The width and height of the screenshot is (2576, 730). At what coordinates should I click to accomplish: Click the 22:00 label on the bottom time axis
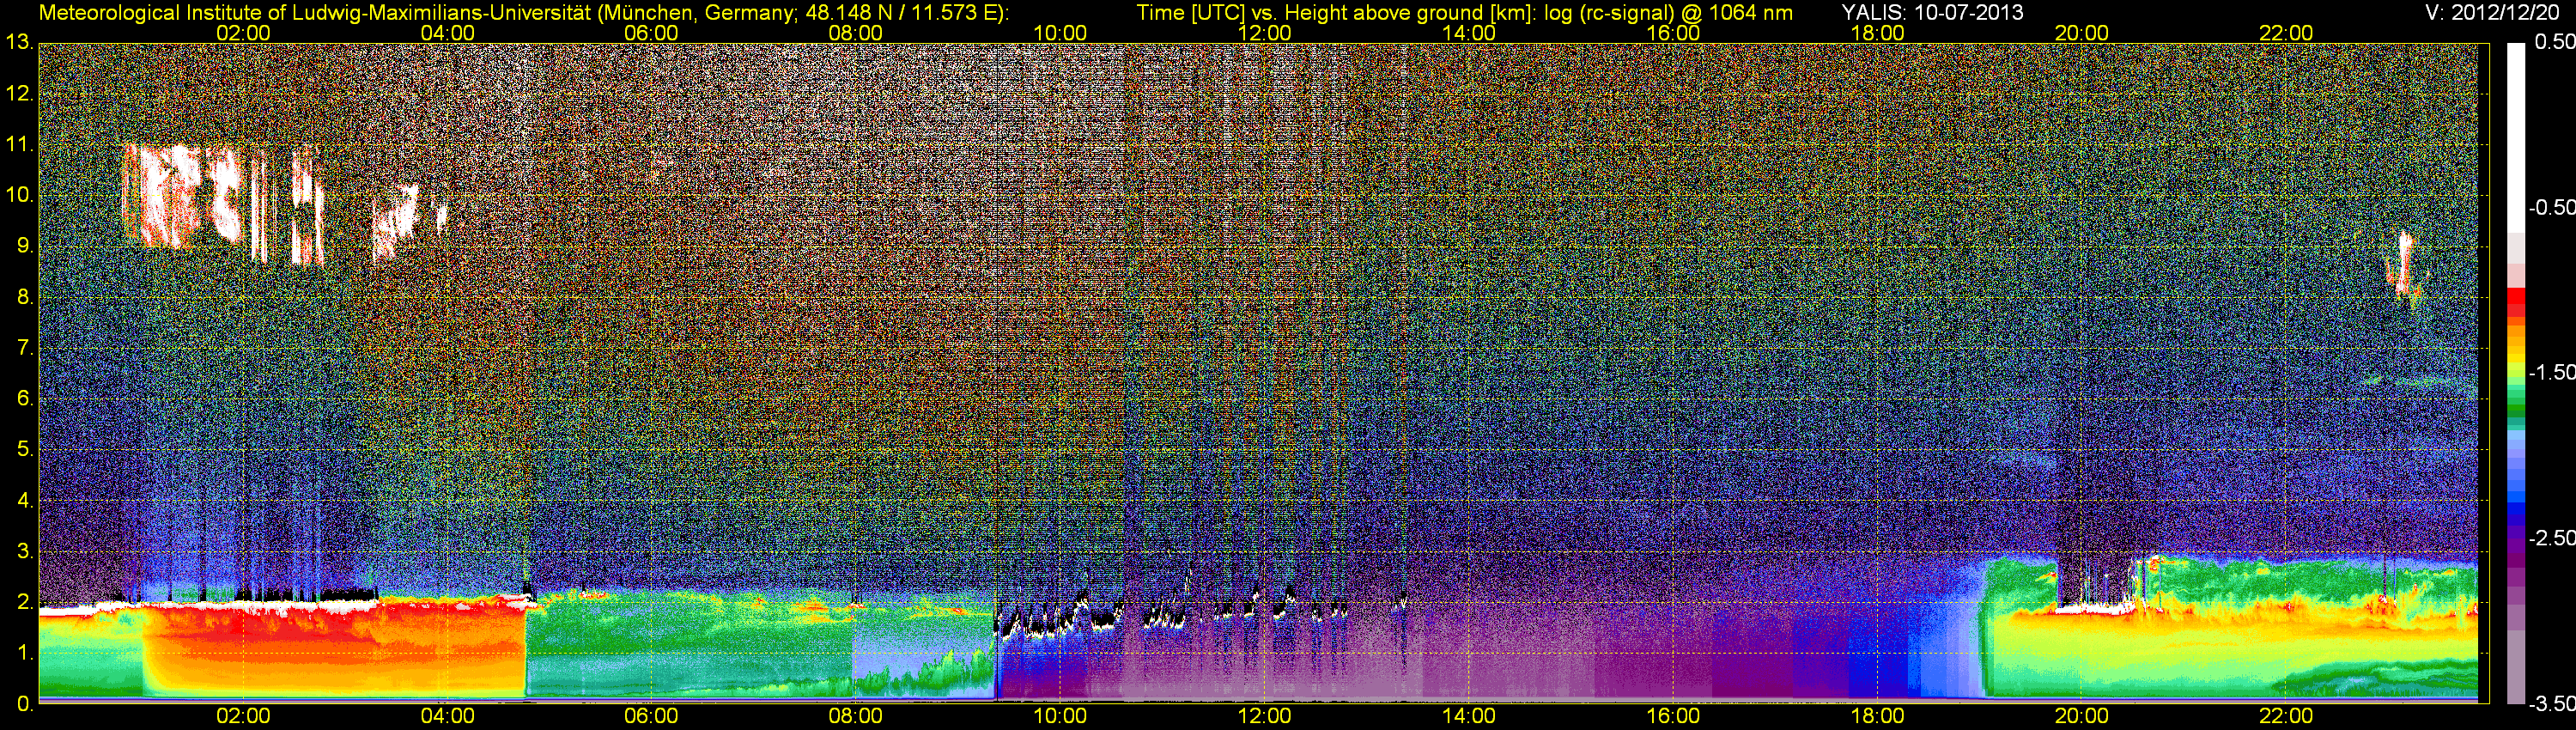(x=2286, y=716)
